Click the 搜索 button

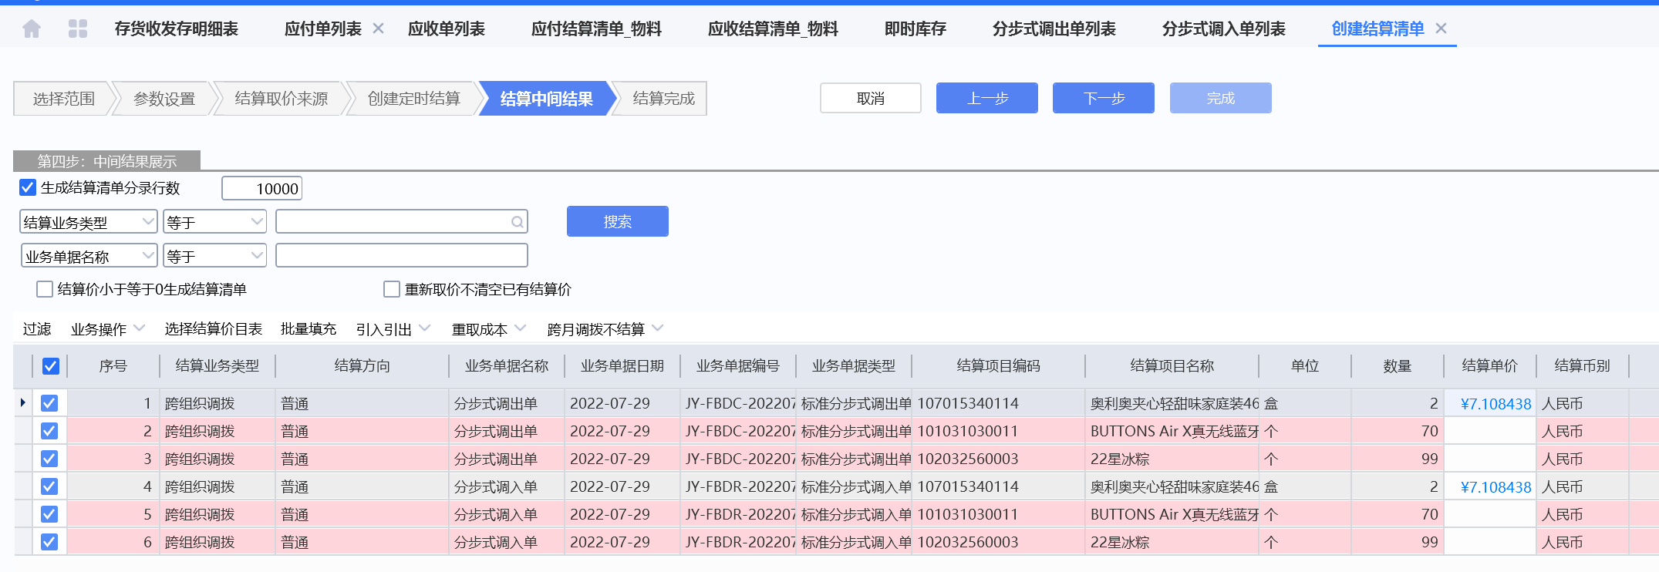click(618, 221)
